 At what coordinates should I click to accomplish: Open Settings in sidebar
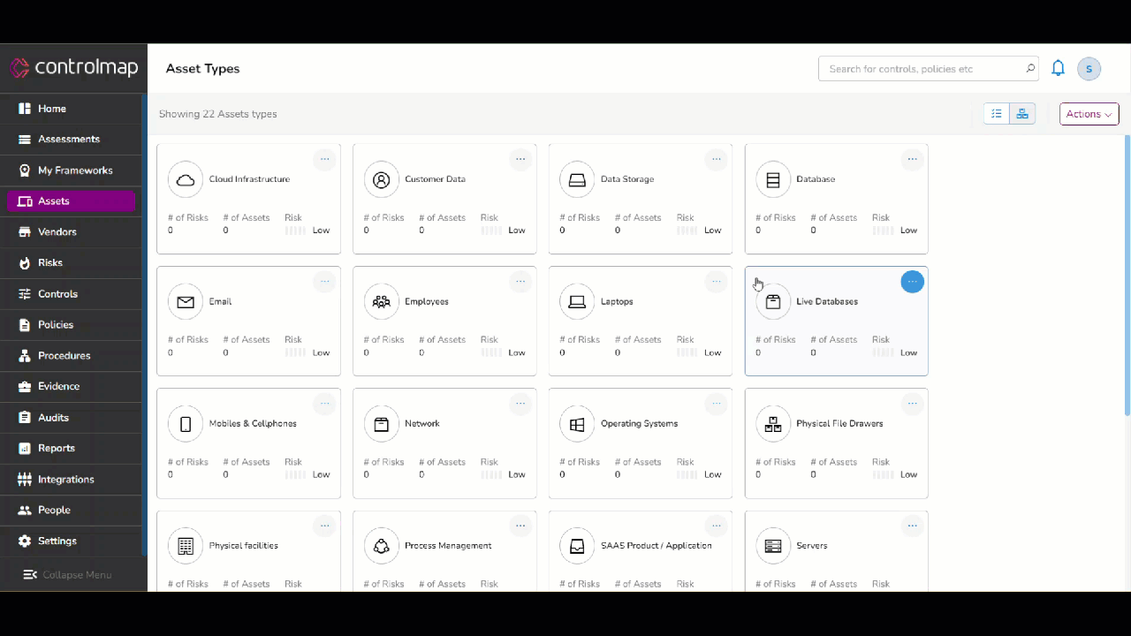tap(71, 541)
